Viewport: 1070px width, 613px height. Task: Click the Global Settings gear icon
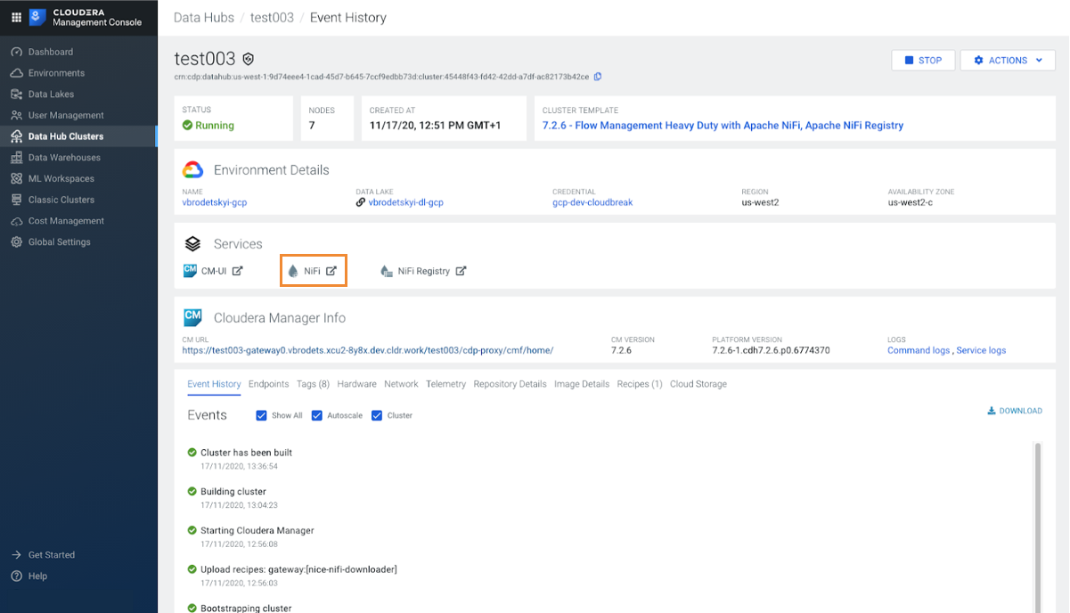pyautogui.click(x=16, y=242)
